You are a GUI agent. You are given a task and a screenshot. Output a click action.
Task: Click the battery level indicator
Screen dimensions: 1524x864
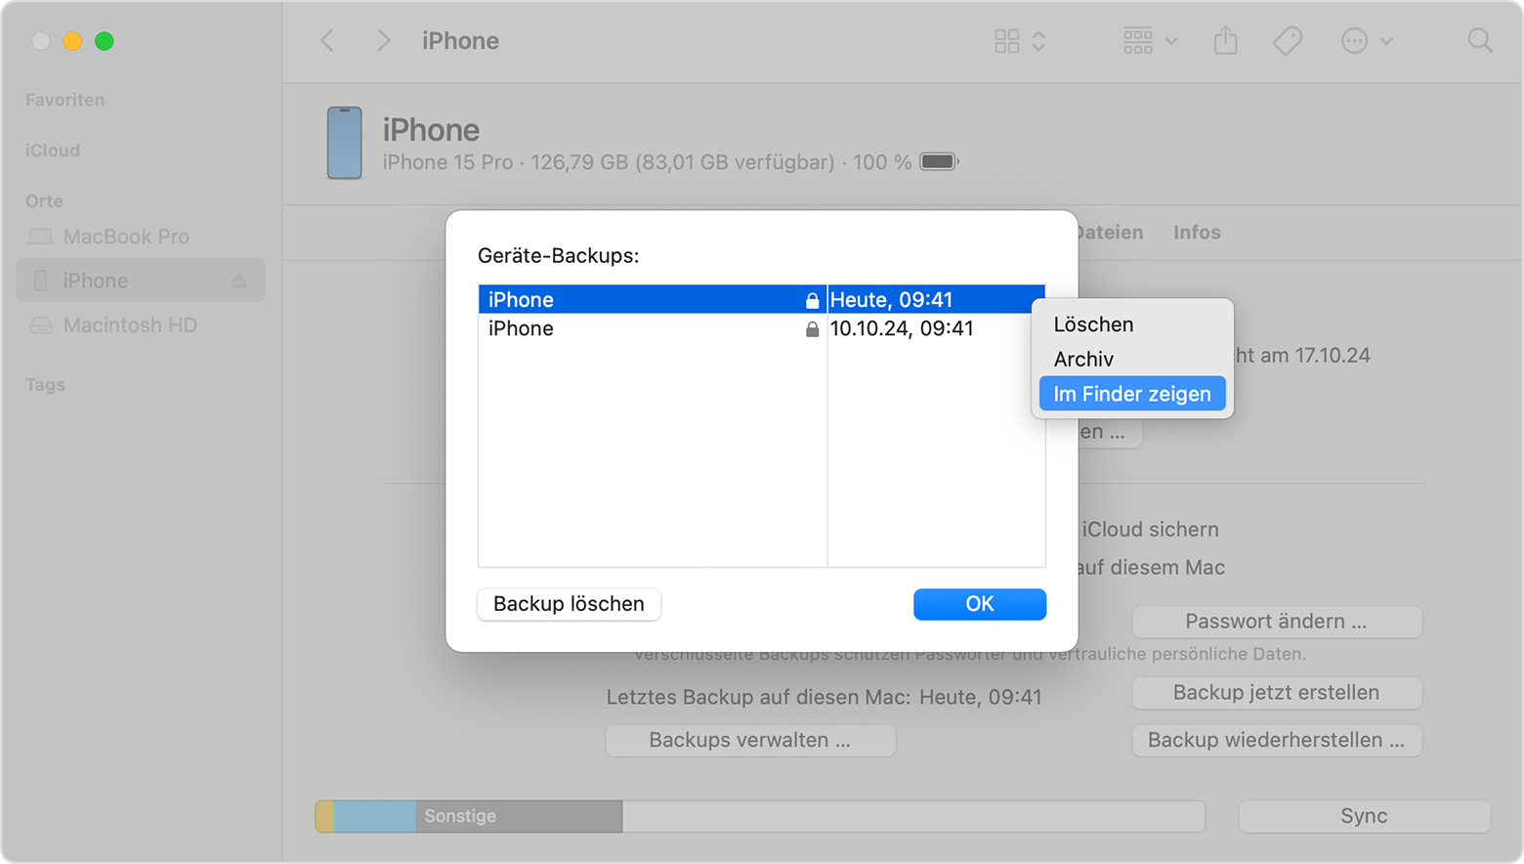(939, 161)
